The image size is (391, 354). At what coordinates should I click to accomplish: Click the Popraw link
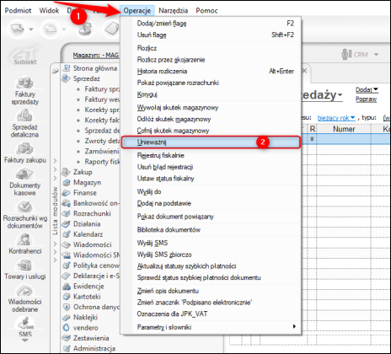[366, 99]
